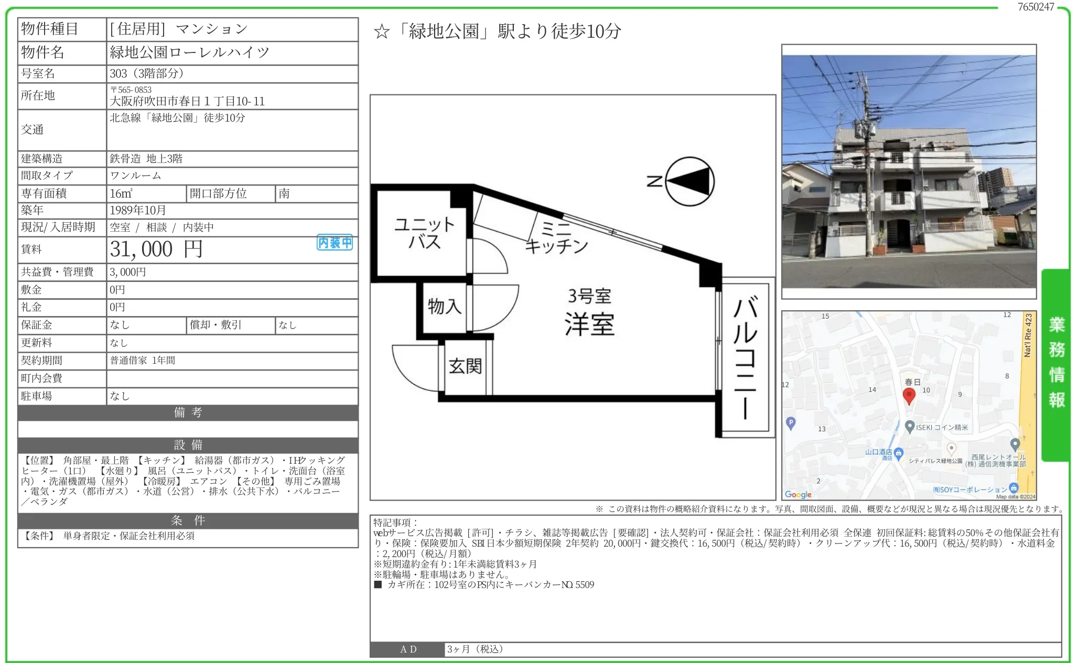Click the 賃料 31,000円 field

157,249
